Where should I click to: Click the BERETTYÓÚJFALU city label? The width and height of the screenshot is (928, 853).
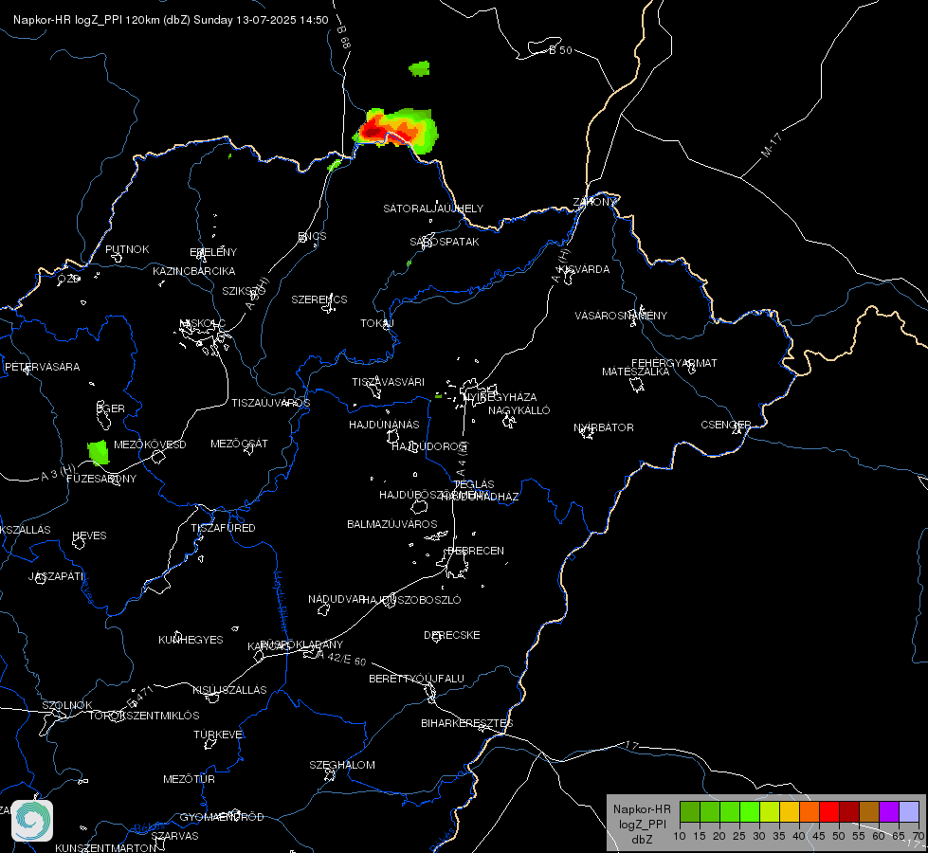[417, 679]
